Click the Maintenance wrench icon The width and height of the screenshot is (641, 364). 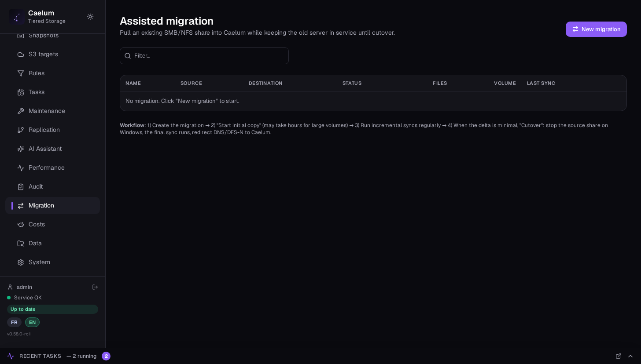tap(21, 111)
